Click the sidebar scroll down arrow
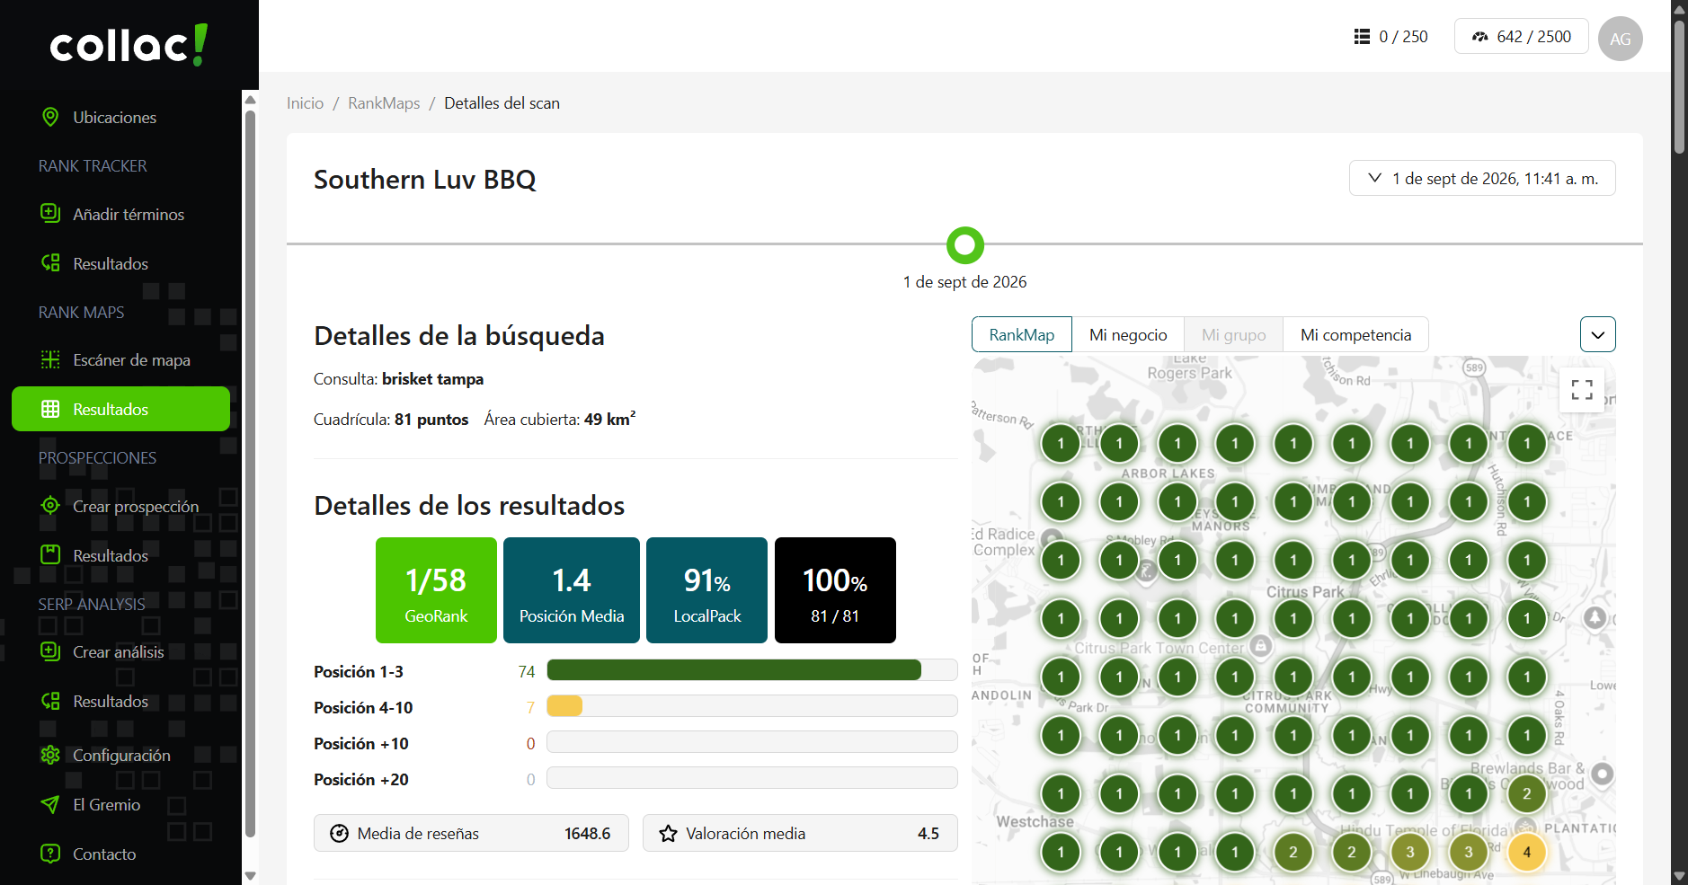1688x885 pixels. pyautogui.click(x=251, y=875)
